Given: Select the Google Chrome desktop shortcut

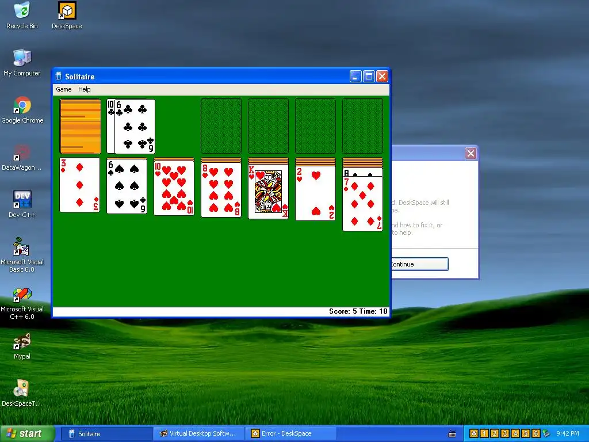Looking at the screenshot, I should (22, 110).
